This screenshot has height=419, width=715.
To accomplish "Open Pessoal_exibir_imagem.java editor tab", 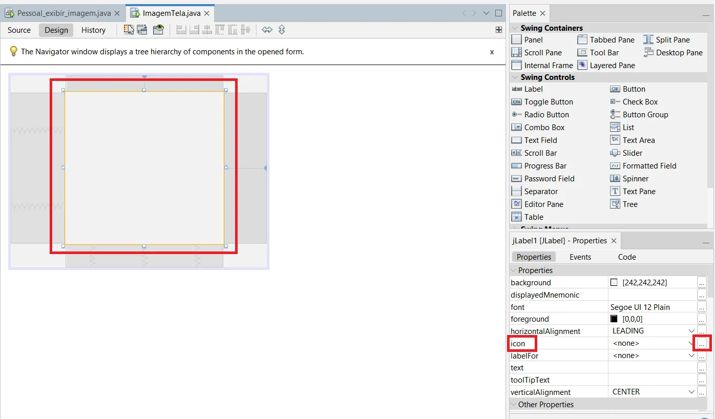I will click(62, 13).
